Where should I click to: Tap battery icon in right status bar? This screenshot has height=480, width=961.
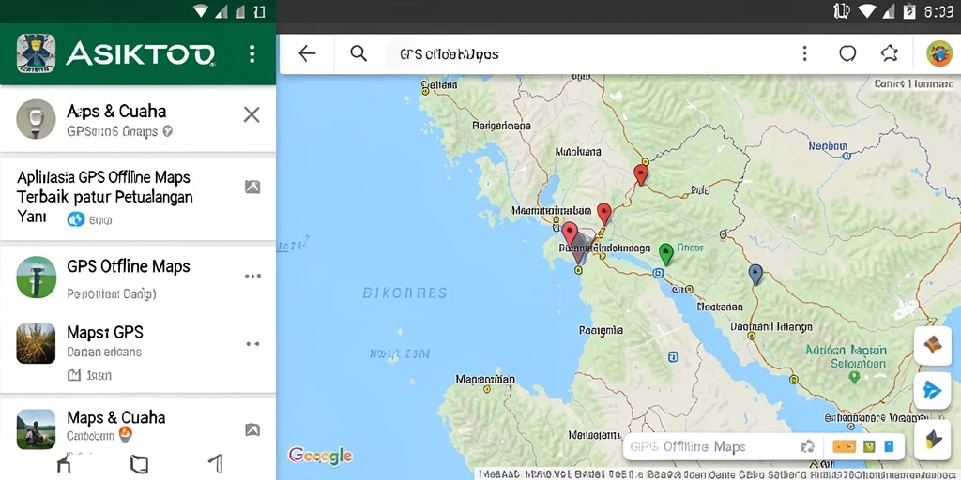click(x=909, y=11)
